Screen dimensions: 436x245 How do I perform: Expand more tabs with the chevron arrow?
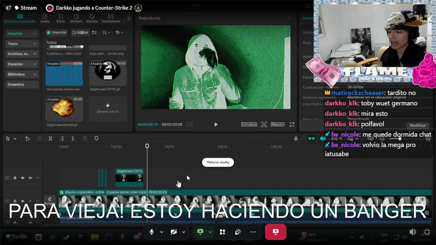[x=129, y=18]
